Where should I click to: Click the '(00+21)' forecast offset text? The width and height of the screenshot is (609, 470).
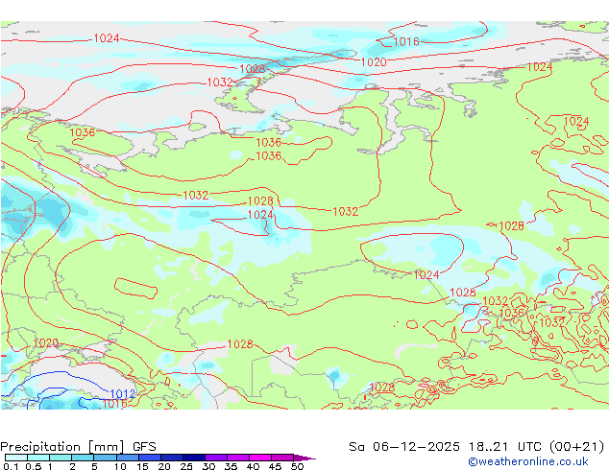576,447
